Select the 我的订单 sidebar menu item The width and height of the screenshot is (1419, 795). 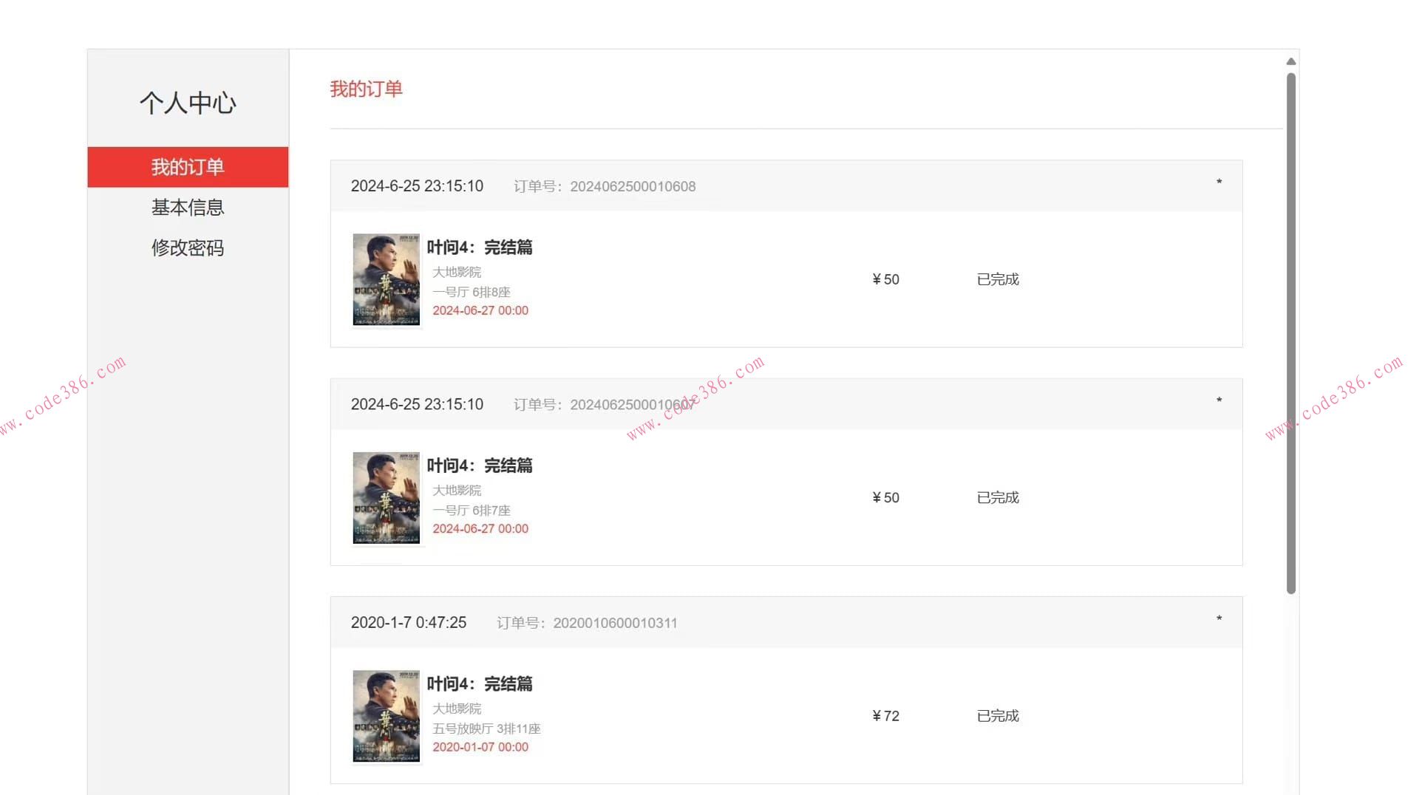coord(188,167)
